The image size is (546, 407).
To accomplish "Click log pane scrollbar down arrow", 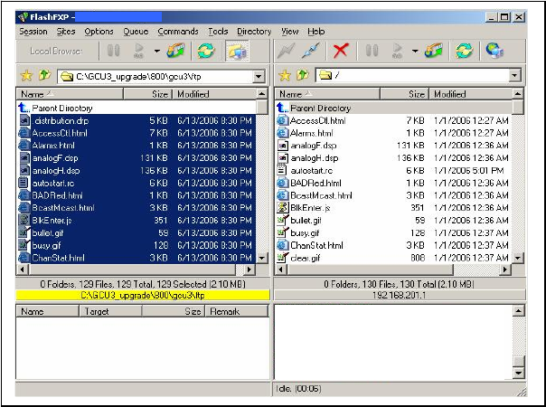I will [x=519, y=373].
